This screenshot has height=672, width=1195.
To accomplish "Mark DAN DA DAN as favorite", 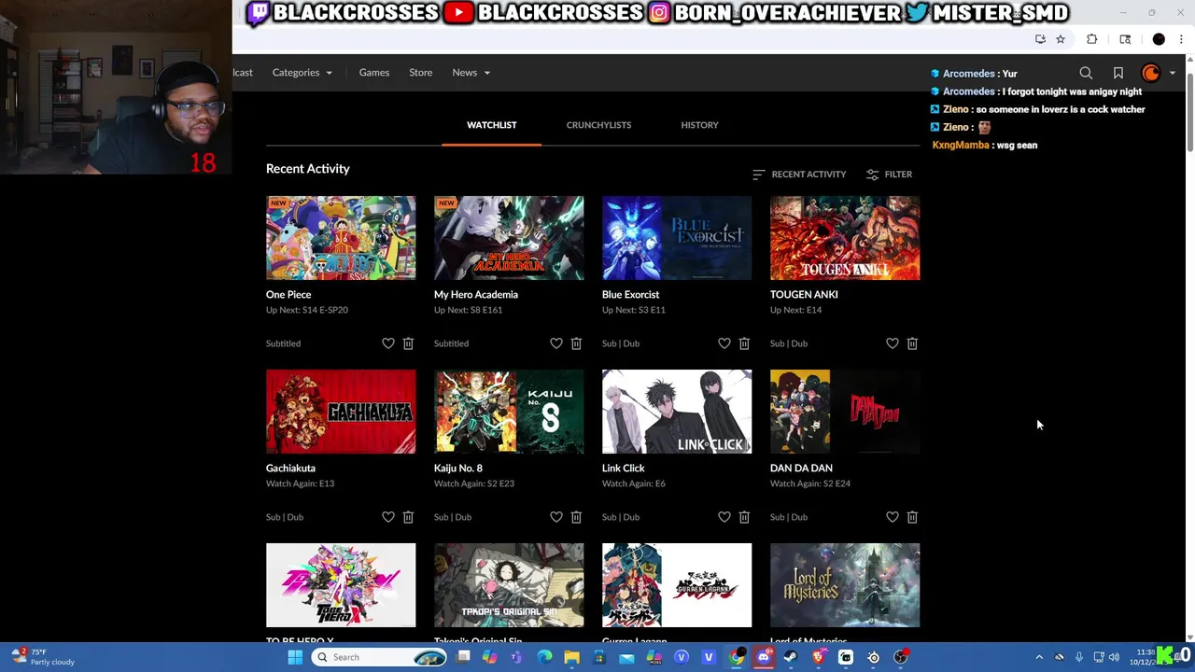I will pyautogui.click(x=893, y=517).
